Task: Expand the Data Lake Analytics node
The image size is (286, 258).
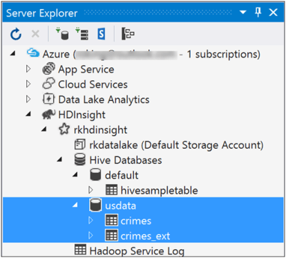Action: [28, 99]
